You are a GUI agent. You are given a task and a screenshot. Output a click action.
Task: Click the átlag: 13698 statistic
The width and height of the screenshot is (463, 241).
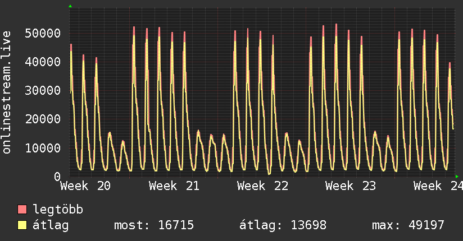pos(283,225)
